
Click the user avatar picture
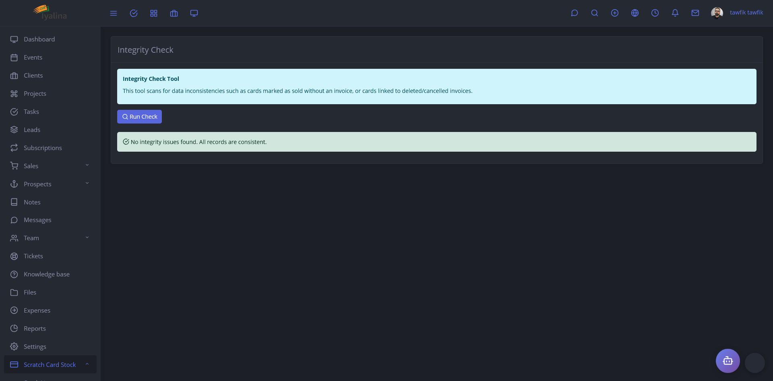(717, 13)
